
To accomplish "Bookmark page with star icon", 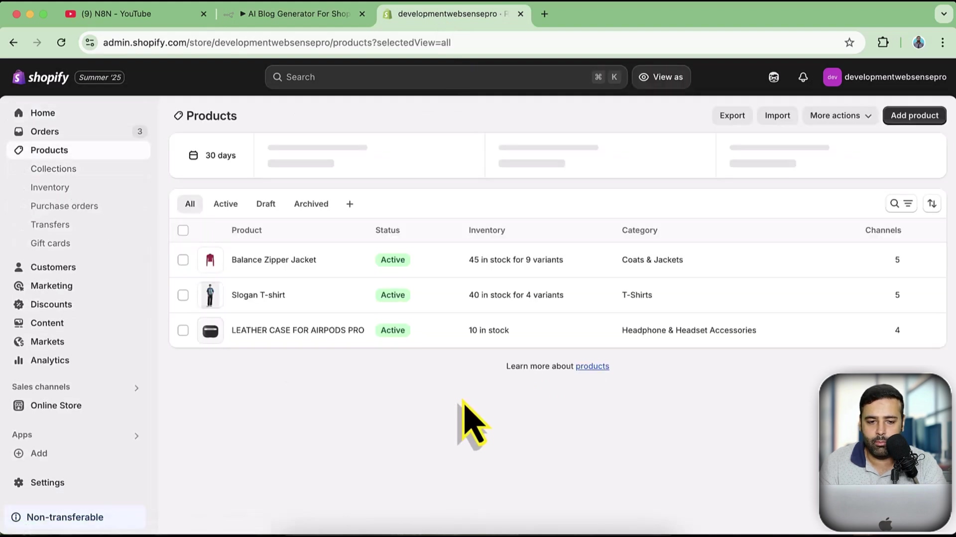I will (x=849, y=42).
